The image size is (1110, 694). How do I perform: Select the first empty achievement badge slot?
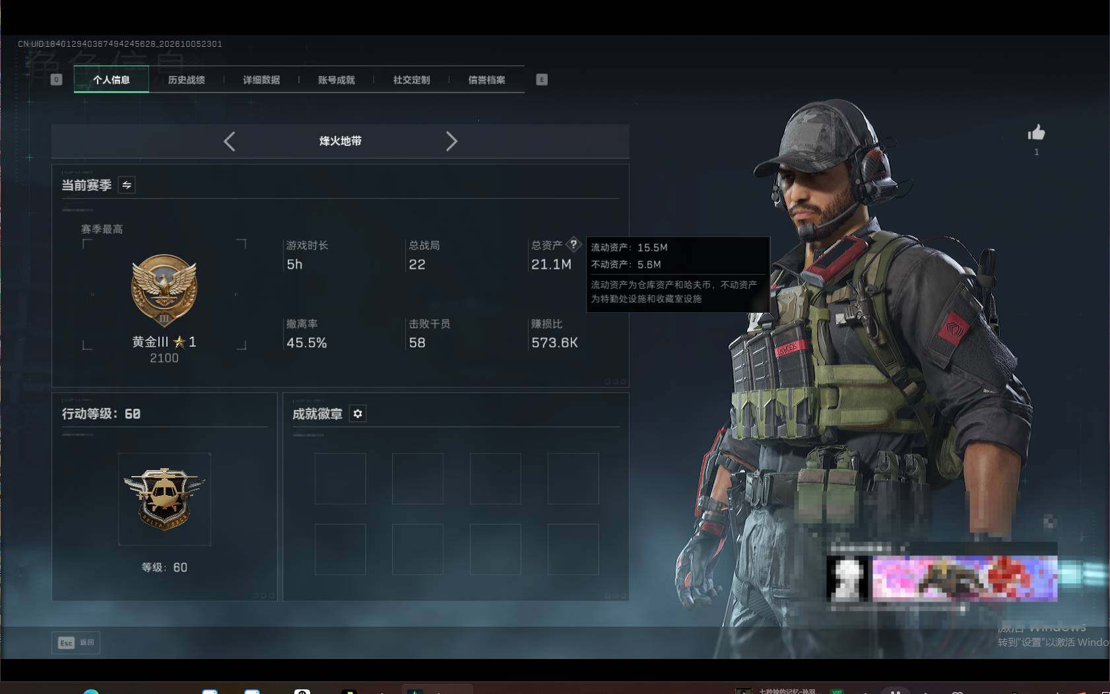click(x=340, y=479)
